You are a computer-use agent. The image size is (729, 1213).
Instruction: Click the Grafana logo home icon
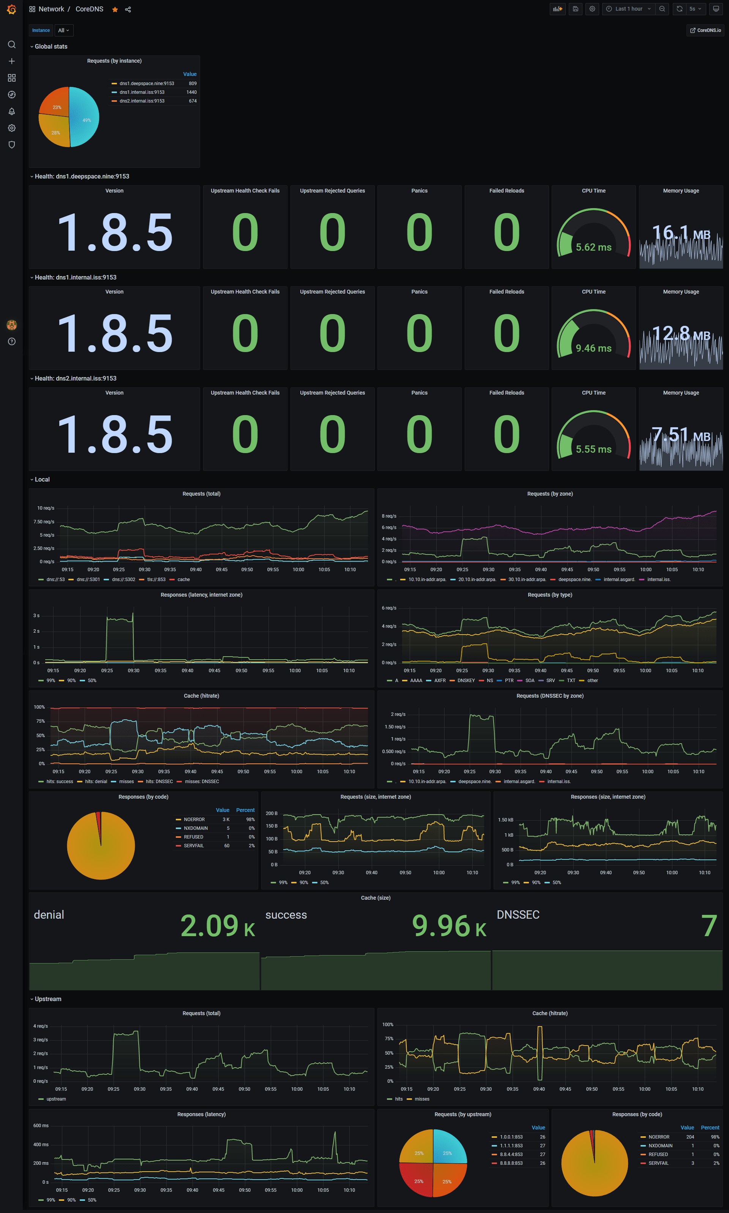(11, 9)
